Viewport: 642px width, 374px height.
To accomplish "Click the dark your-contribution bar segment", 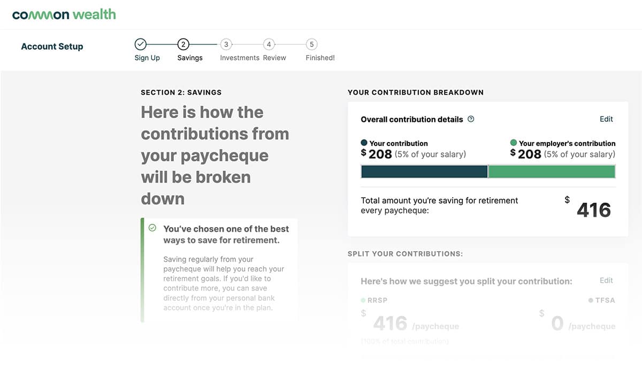I will [x=424, y=172].
